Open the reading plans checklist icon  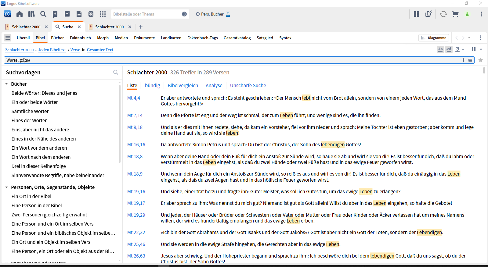pos(67,14)
